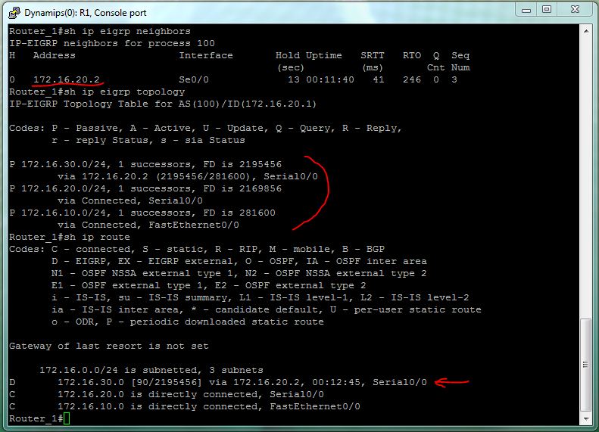Viewport: 599px width, 432px height.
Task: Click the 'i - IS-IS, su - IS-IS summary' line
Action: pyautogui.click(x=261, y=297)
